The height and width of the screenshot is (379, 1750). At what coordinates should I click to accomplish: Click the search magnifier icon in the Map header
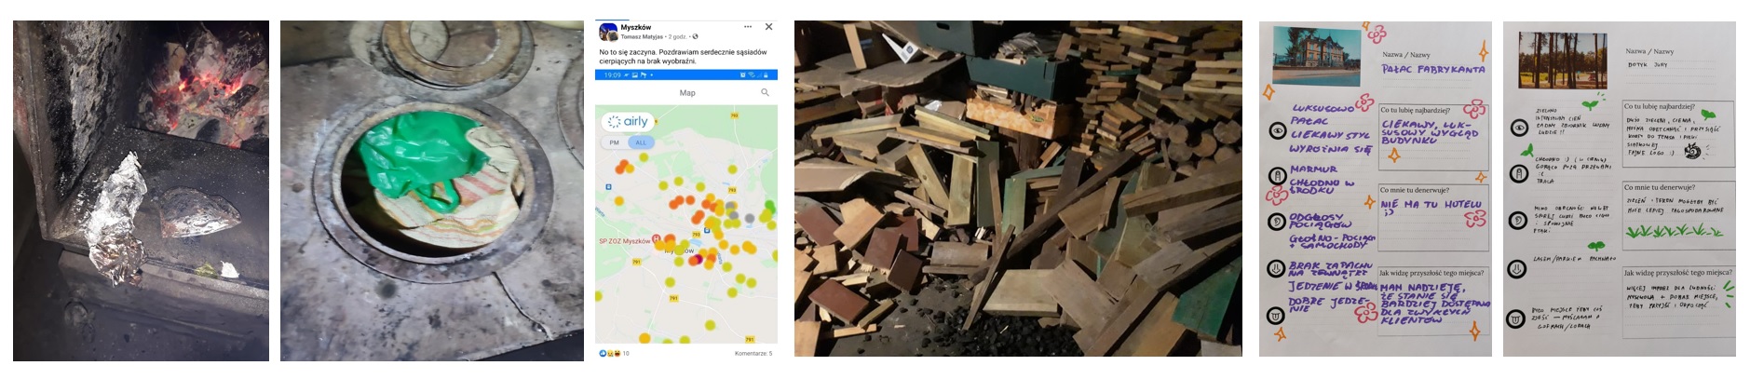pyautogui.click(x=765, y=92)
